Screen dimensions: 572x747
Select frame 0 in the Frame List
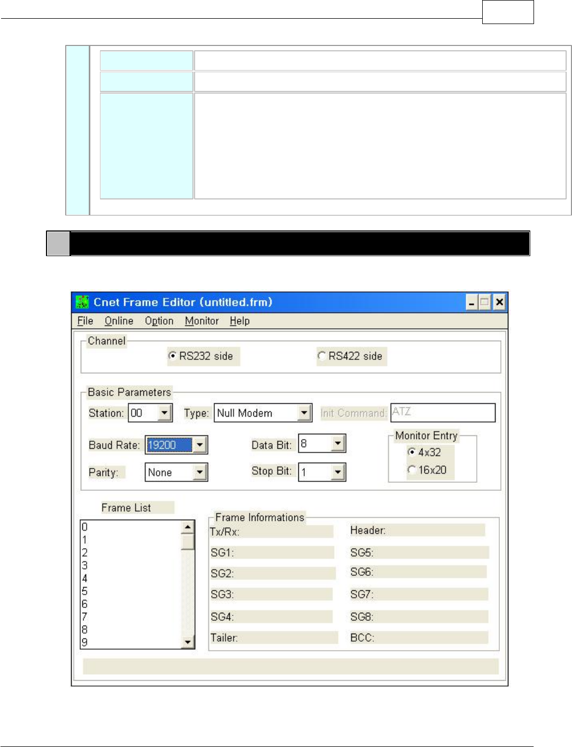pos(84,527)
